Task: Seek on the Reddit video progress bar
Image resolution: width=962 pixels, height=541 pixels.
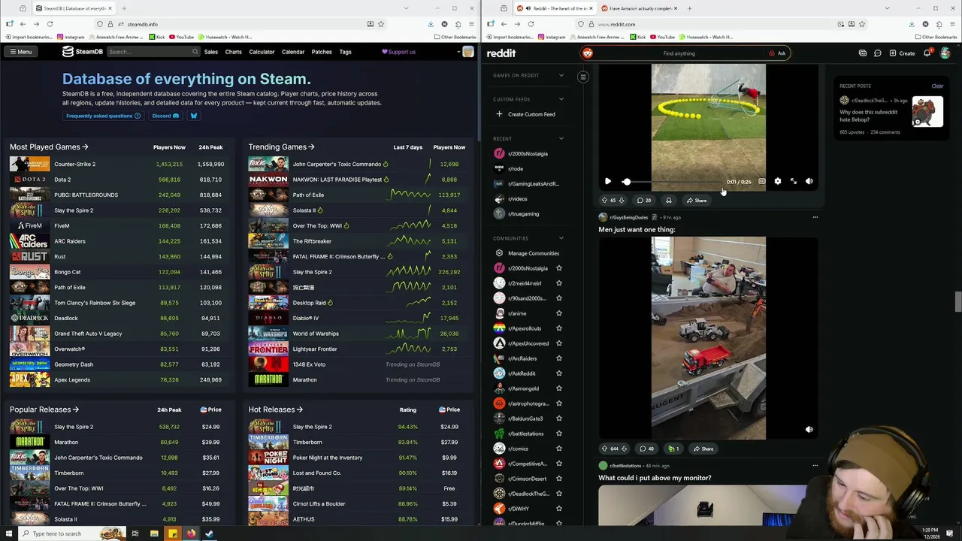Action: coord(671,182)
